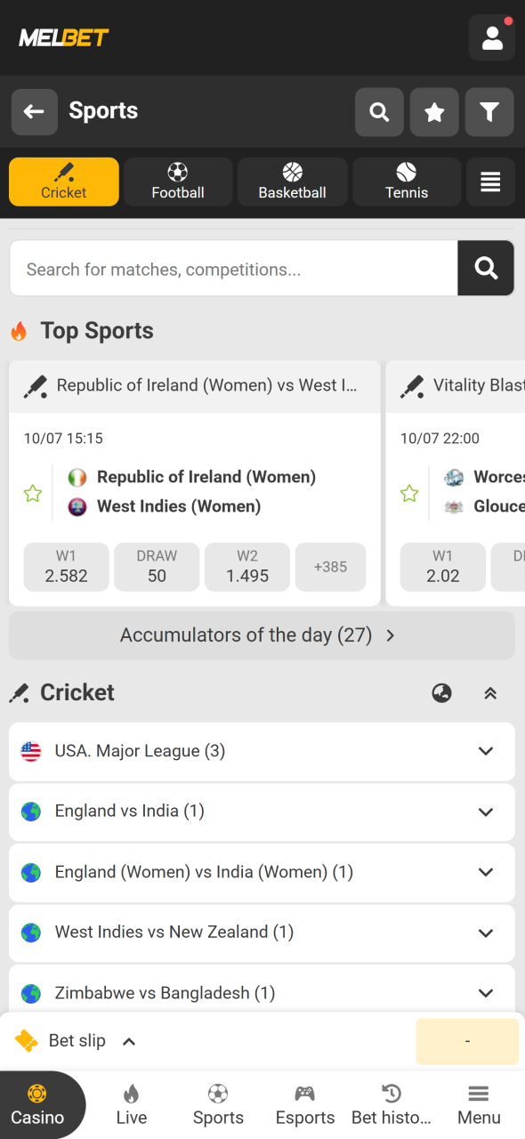Collapse the Cricket section with double chevron
The height and width of the screenshot is (1139, 525).
(x=490, y=693)
